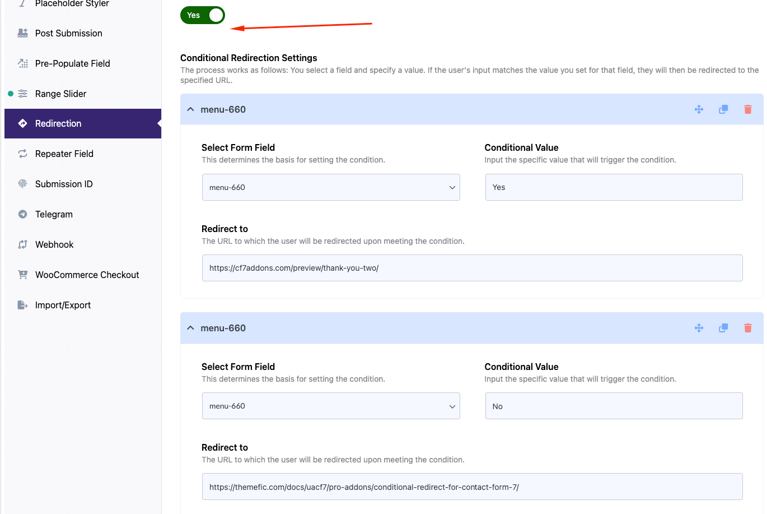Delete the second menu-660 redirection rule
This screenshot has height=514, width=767.
[x=748, y=328]
